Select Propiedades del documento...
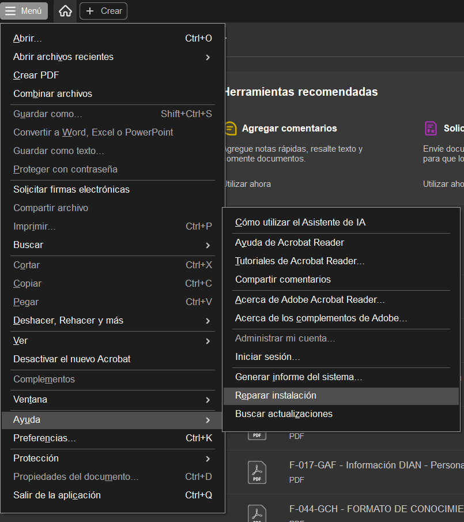Image resolution: width=464 pixels, height=522 pixels. tap(112, 477)
